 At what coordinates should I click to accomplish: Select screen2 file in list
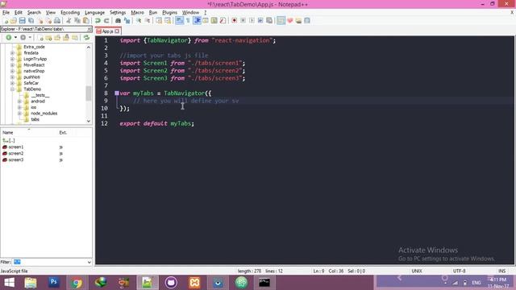tap(16, 154)
